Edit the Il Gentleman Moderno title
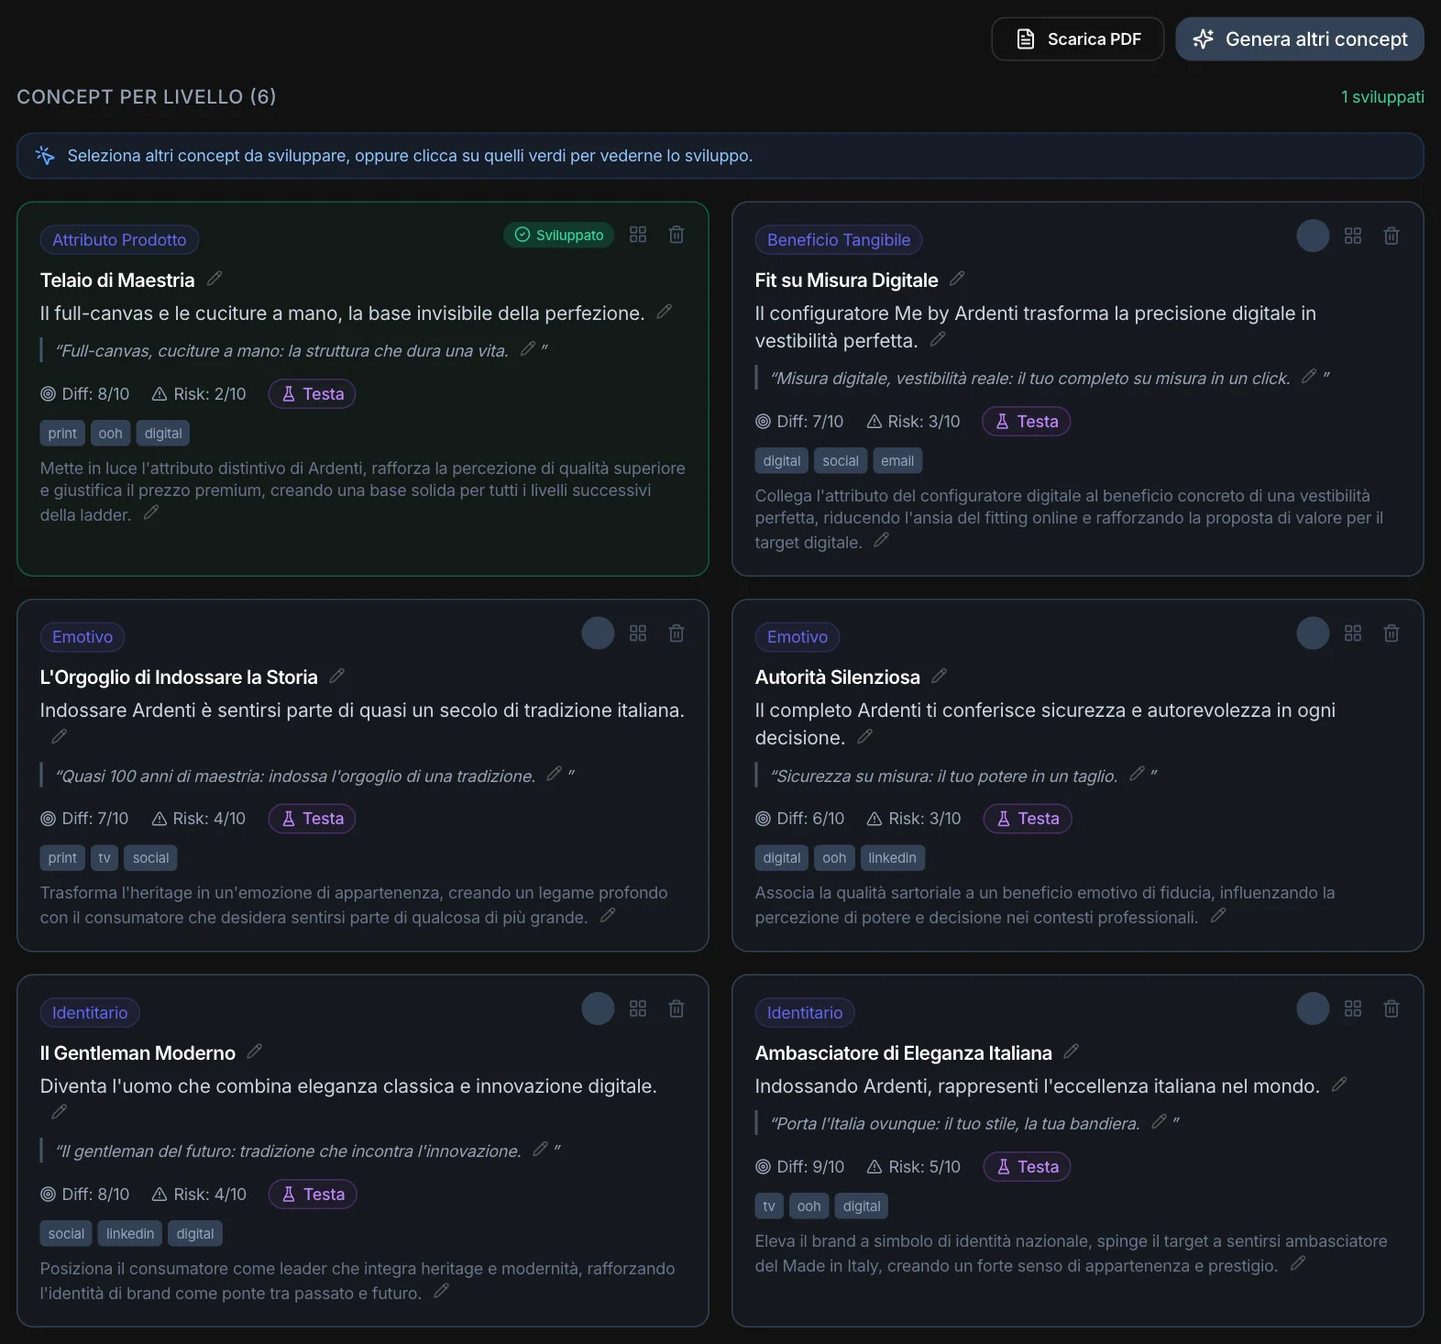Screen dimensions: 1441x1344 (255, 1051)
